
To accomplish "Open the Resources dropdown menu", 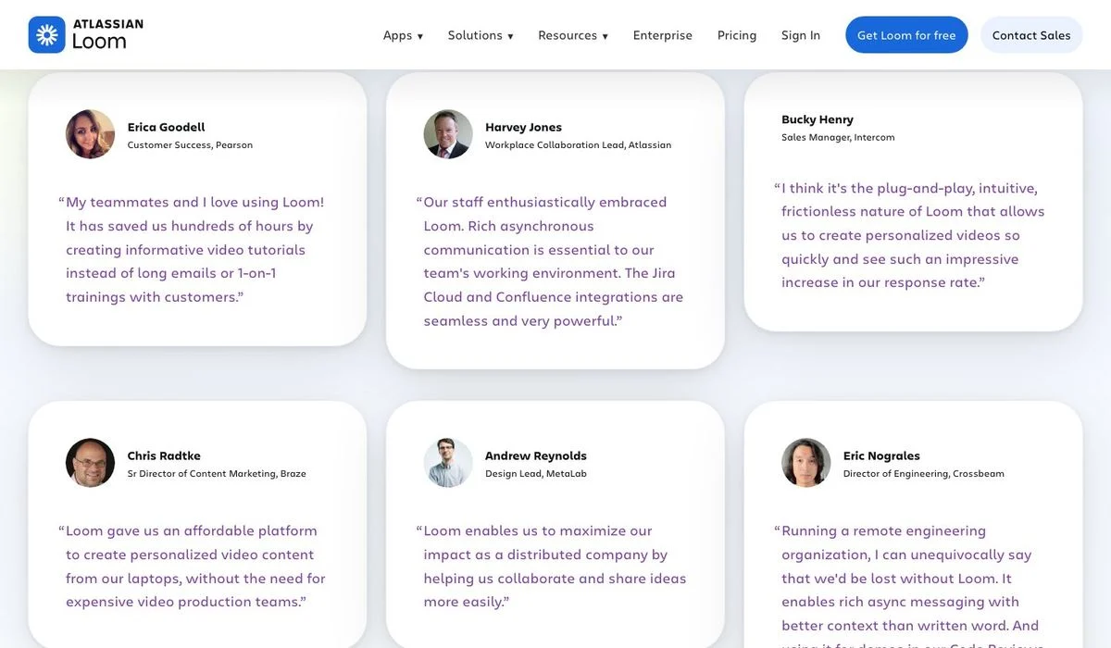I will tap(573, 35).
